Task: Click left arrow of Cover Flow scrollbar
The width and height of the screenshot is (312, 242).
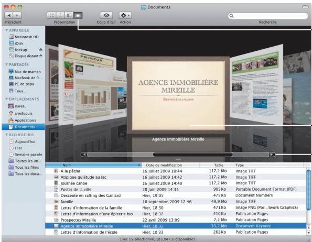Action: click(84, 155)
